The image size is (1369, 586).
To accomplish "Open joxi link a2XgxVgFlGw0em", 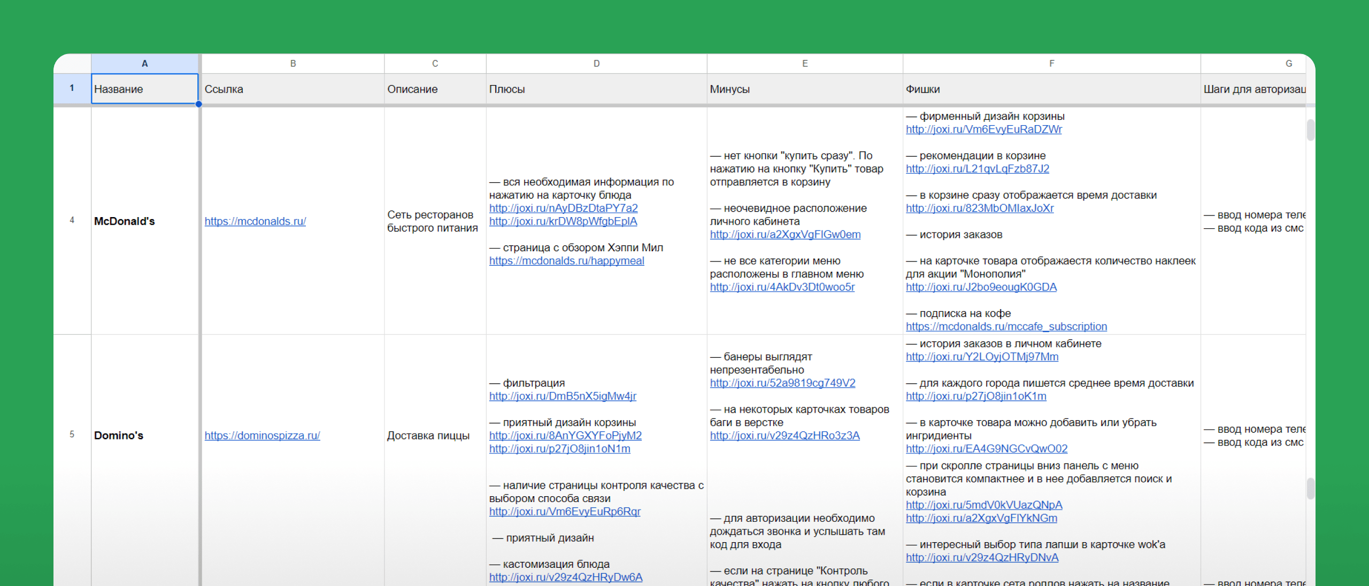I will (x=785, y=234).
